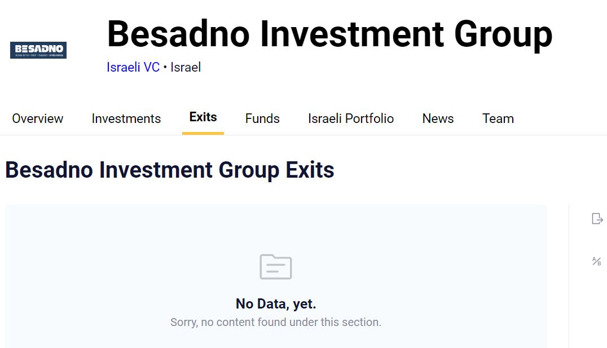The height and width of the screenshot is (348, 607).
Task: Click the export icon in right sidebar
Action: point(597,219)
